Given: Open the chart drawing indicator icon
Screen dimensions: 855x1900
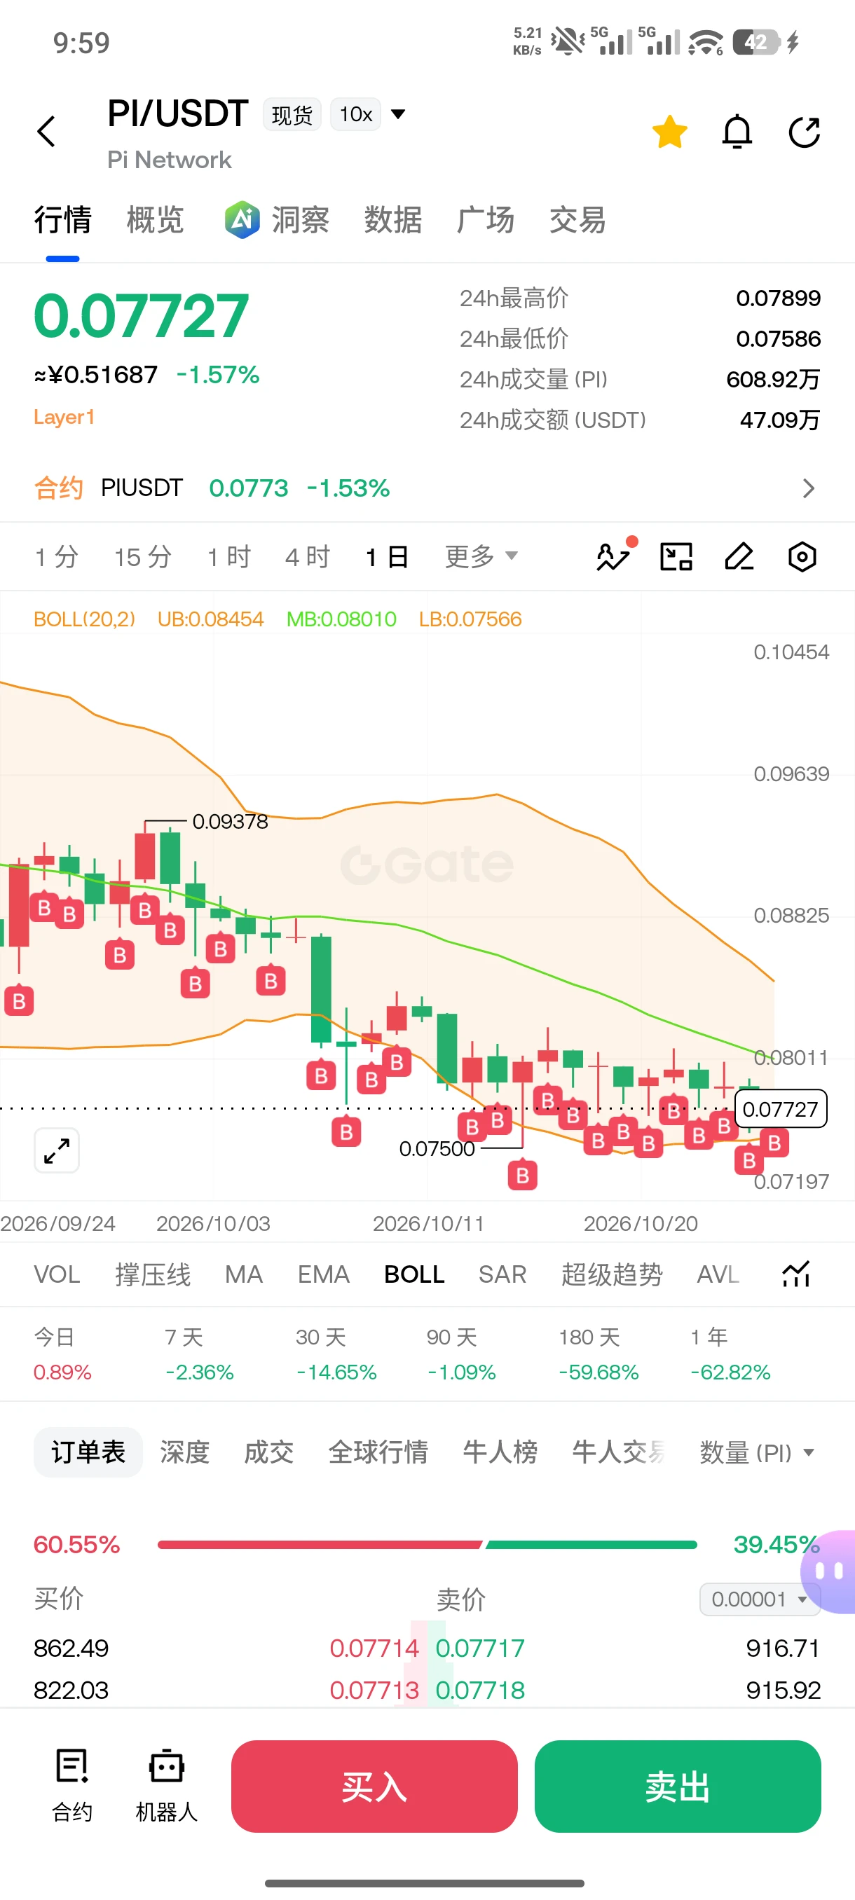Looking at the screenshot, I should click(x=615, y=556).
